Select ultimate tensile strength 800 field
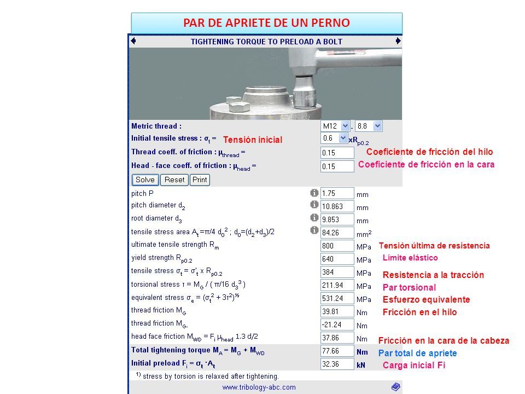This screenshot has height=394, width=525. point(337,246)
